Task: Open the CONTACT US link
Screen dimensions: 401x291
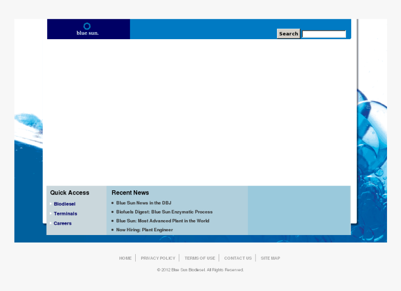Action: tap(238, 258)
